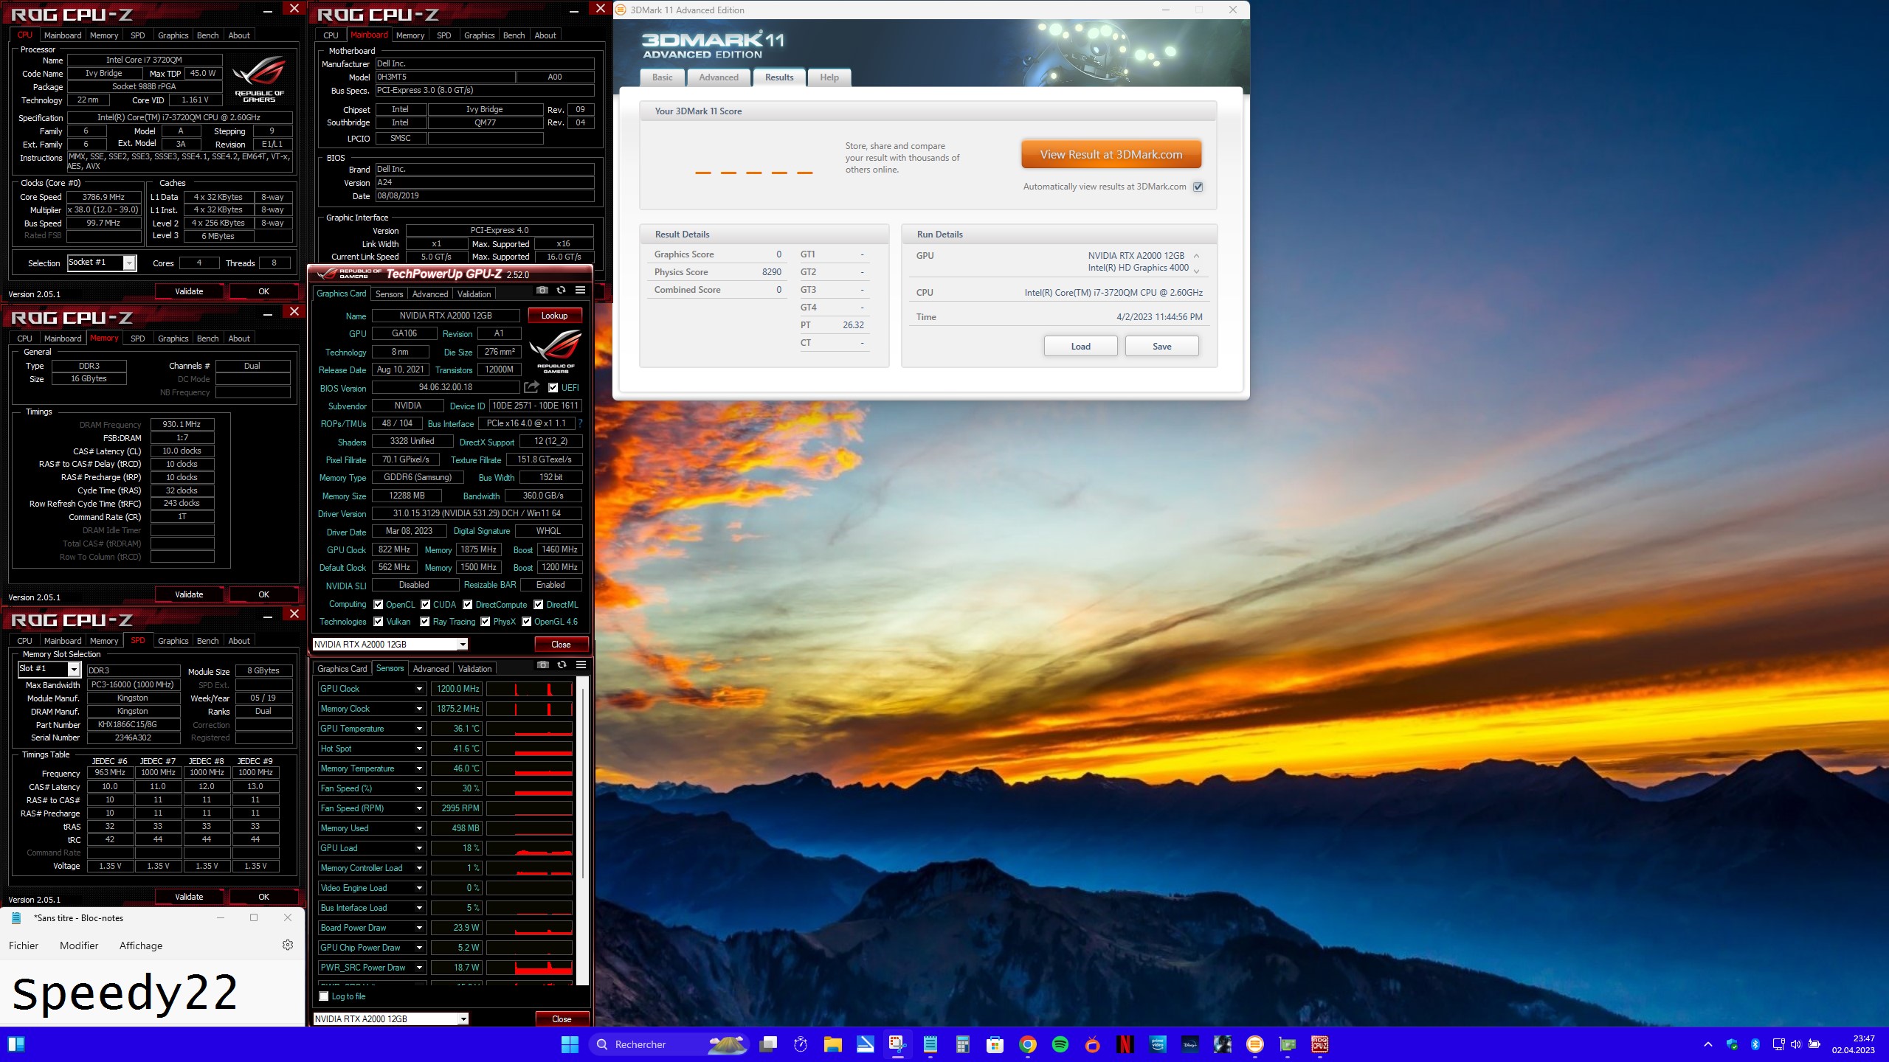This screenshot has width=1889, height=1062.
Task: Open the Validation tab in GPU-Z Graphics Card
Action: point(474,294)
